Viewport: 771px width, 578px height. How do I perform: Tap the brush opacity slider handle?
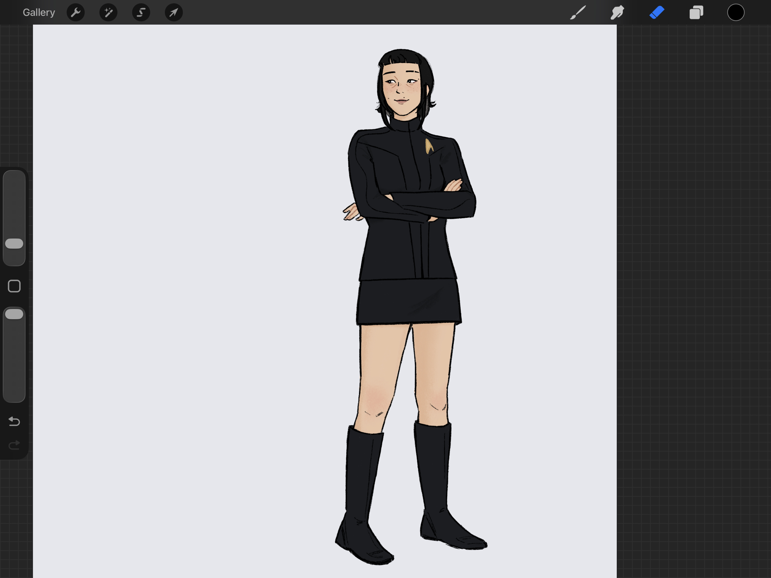tap(14, 314)
